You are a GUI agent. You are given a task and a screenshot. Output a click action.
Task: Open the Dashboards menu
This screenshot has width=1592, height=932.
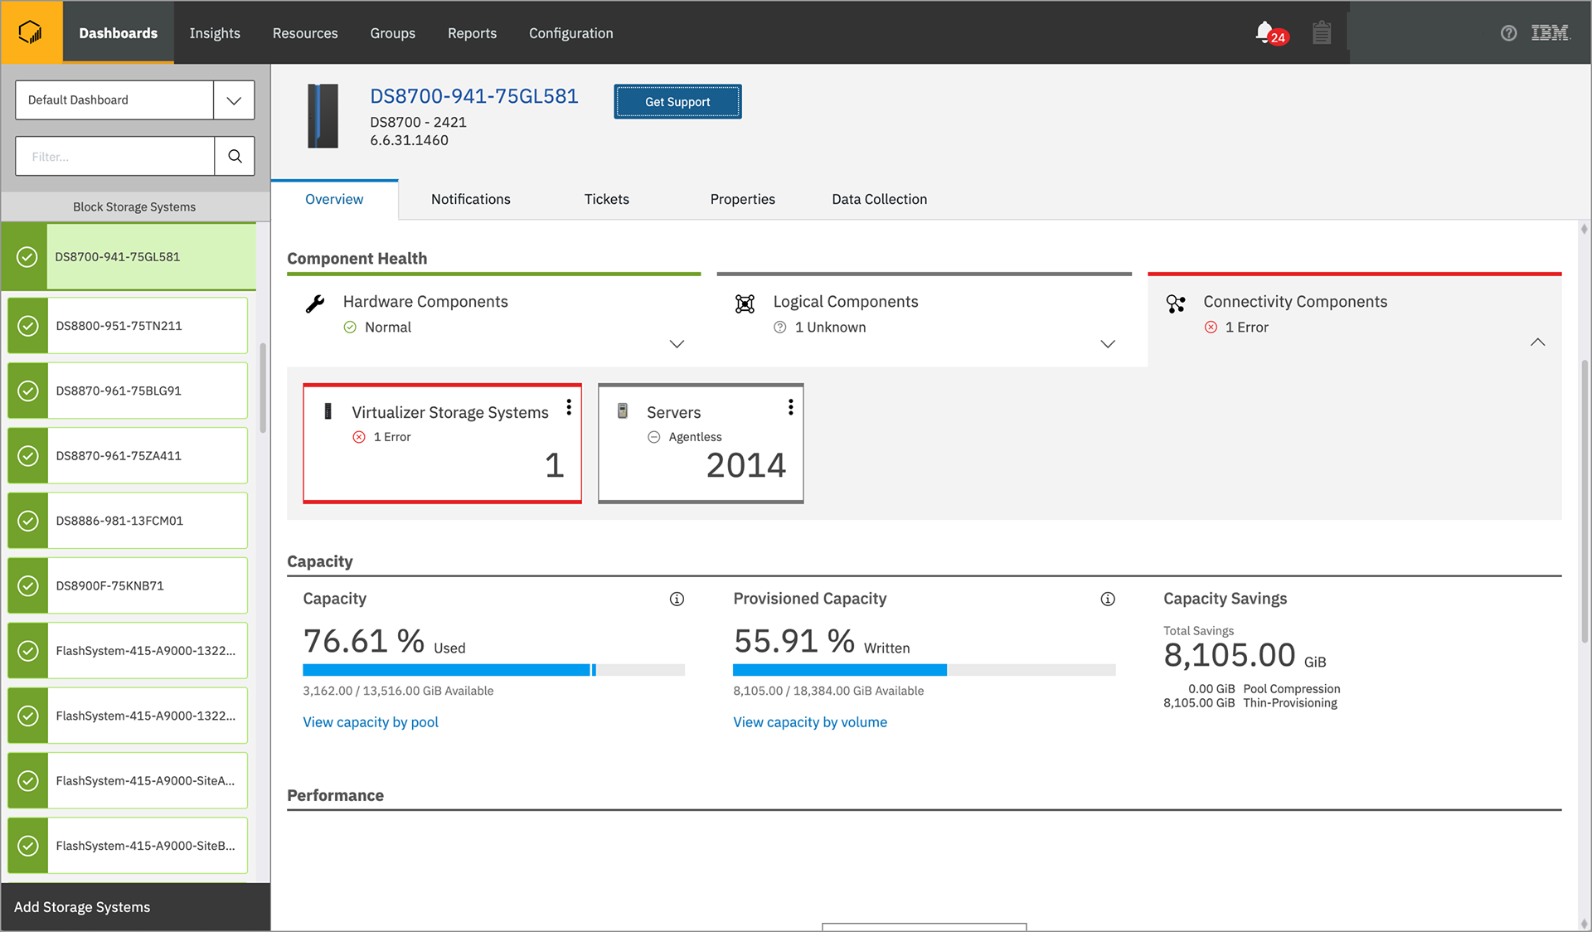pos(118,33)
